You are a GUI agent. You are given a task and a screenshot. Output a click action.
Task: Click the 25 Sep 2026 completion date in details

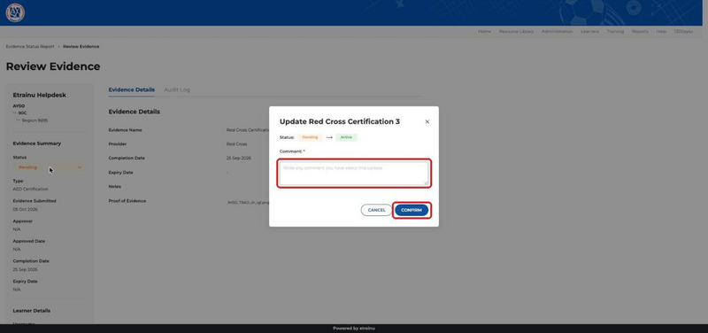(x=239, y=159)
